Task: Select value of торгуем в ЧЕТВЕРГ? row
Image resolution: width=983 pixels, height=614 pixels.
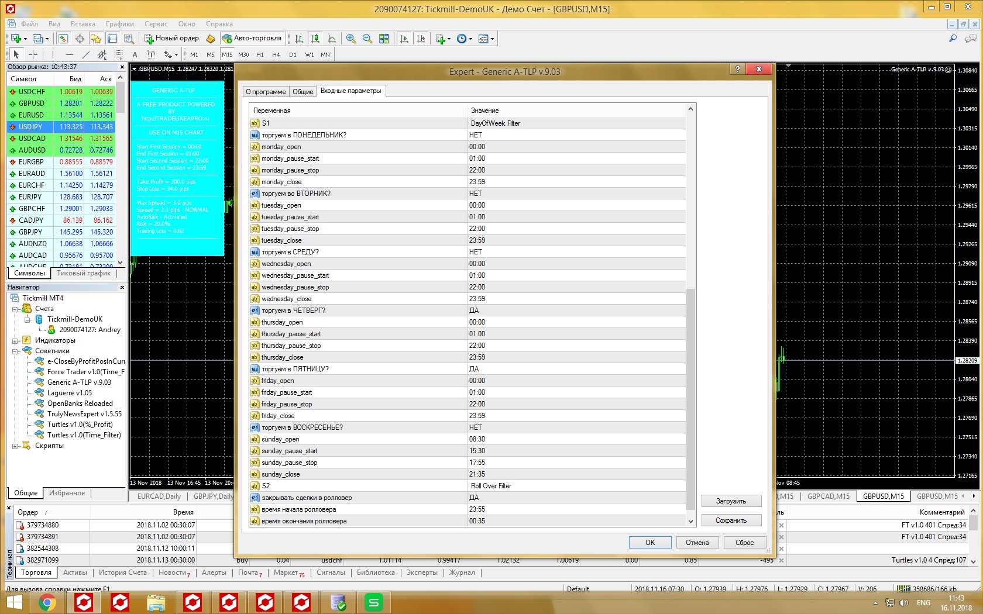Action: pyautogui.click(x=576, y=311)
